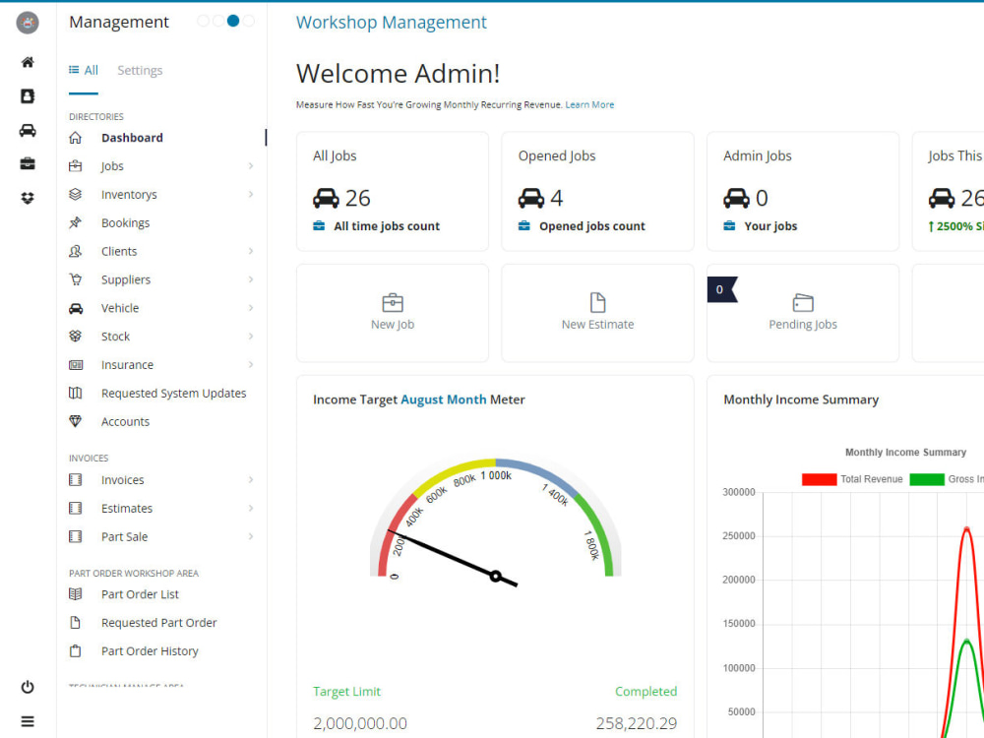Click the Completed amount 258,220.29
This screenshot has height=738, width=984.
coord(637,723)
